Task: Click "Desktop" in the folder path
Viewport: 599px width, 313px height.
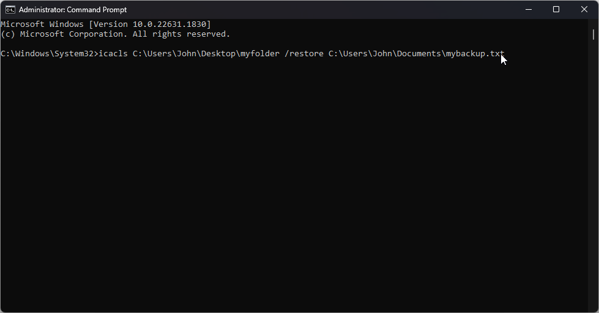Action: [x=218, y=54]
